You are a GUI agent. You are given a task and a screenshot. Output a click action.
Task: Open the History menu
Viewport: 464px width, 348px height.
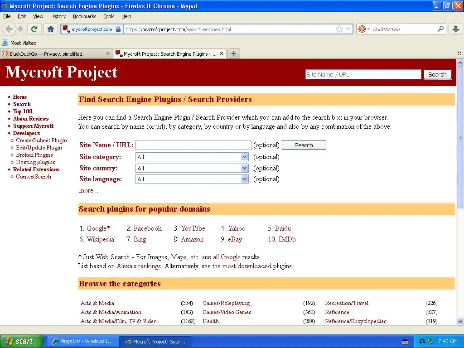pyautogui.click(x=58, y=16)
